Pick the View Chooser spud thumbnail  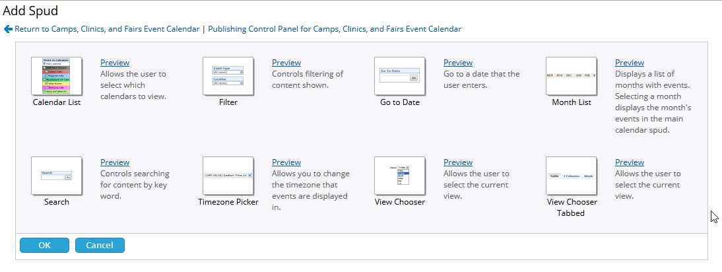coord(400,176)
